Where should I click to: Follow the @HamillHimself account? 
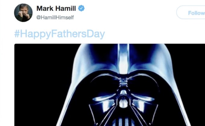(191, 12)
